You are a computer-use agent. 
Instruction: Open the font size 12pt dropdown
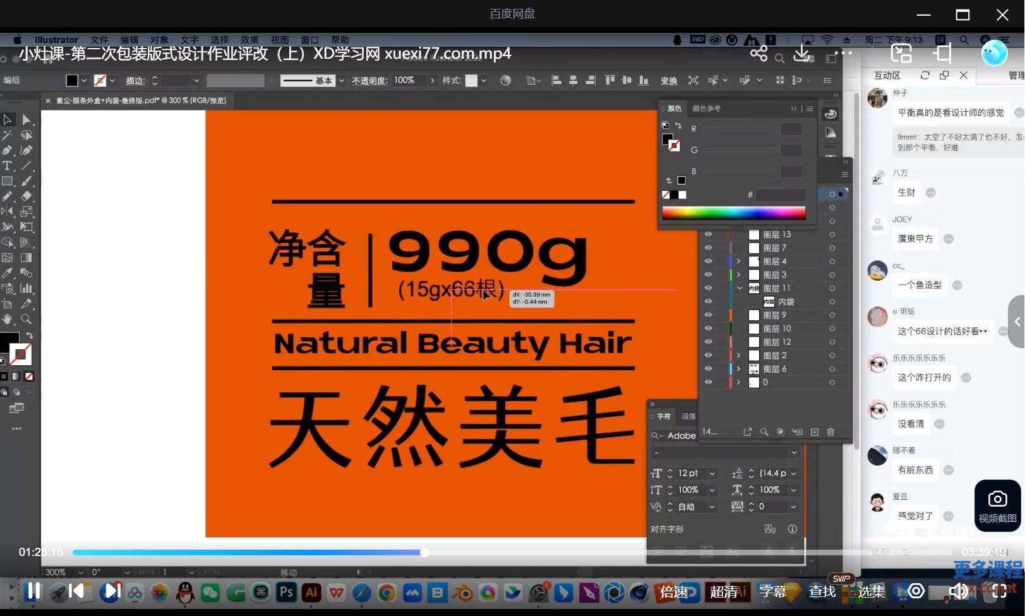click(x=712, y=473)
